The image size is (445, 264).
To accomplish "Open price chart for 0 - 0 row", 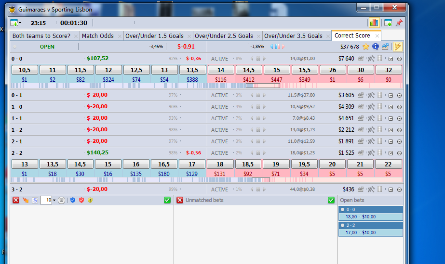I will (361, 59).
